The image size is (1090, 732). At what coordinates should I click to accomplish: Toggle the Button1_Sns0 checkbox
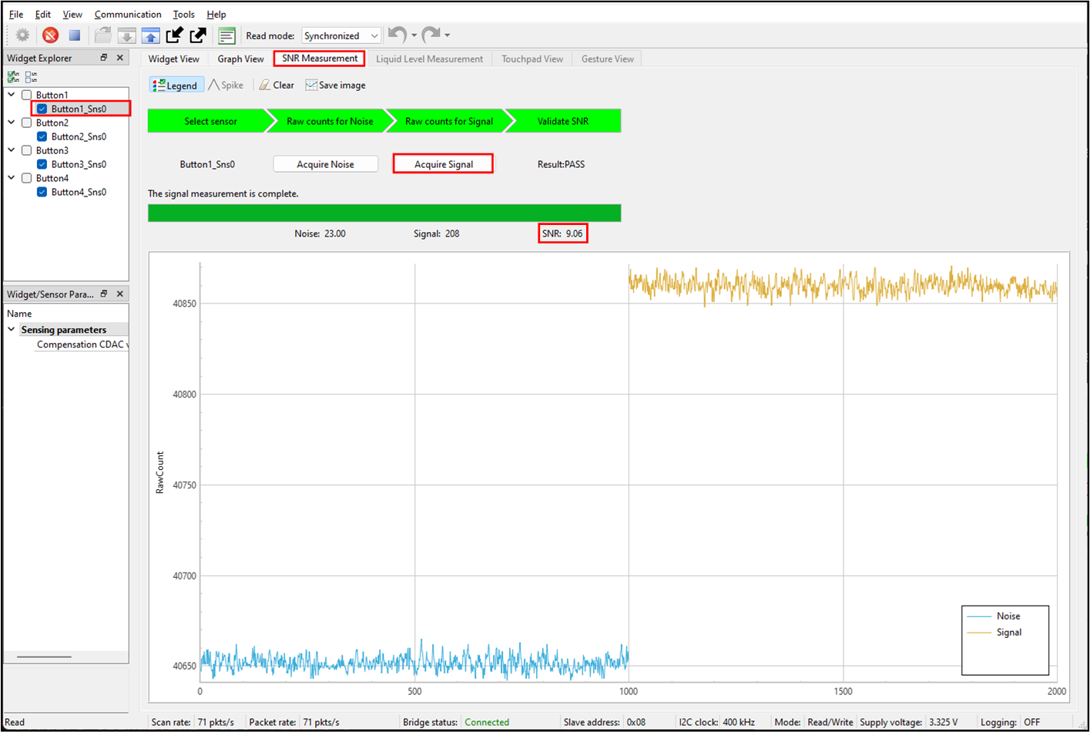coord(42,109)
